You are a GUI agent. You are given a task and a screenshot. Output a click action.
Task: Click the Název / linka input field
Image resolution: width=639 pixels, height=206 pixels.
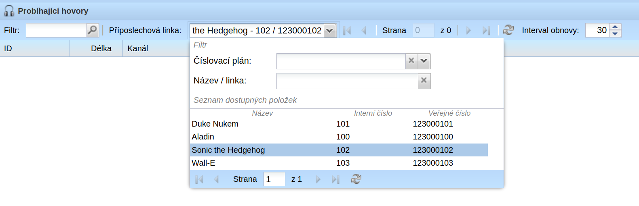tap(348, 81)
